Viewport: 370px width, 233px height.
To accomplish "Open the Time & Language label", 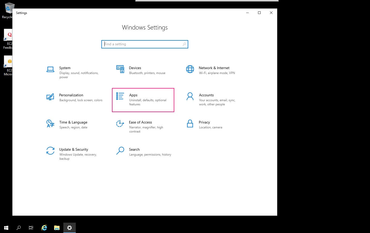I will (73, 122).
